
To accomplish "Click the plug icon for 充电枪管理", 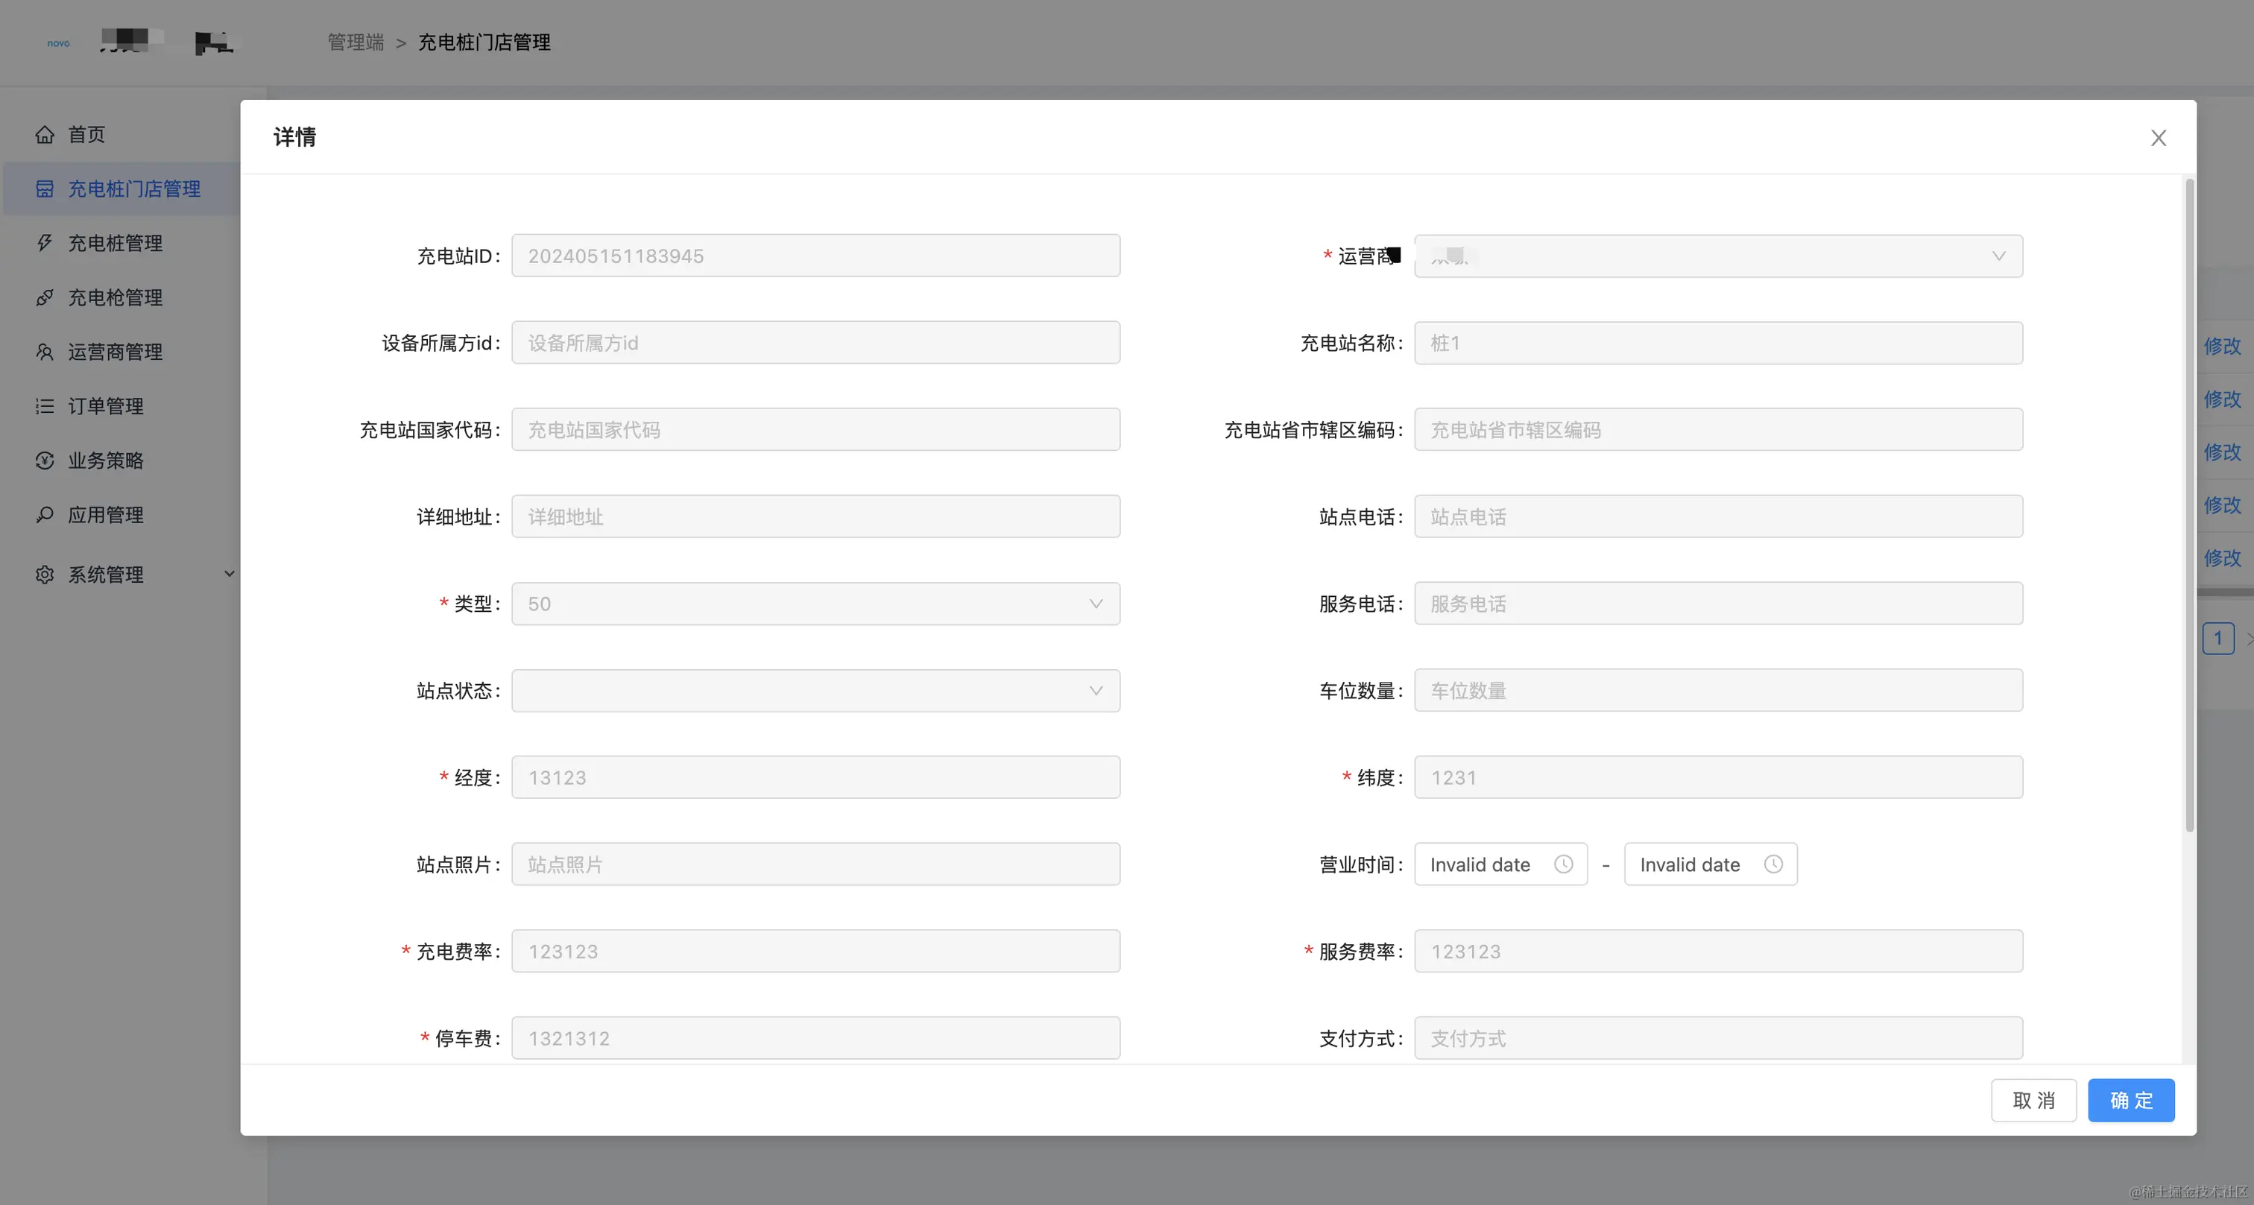I will point(45,297).
